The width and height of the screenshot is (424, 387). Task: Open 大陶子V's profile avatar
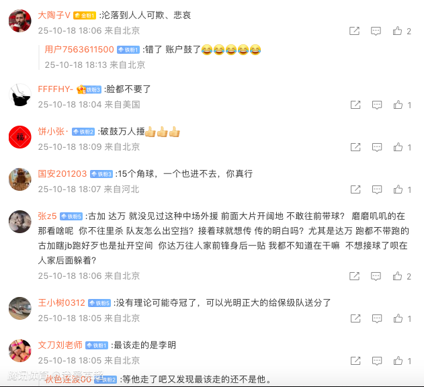tap(20, 21)
